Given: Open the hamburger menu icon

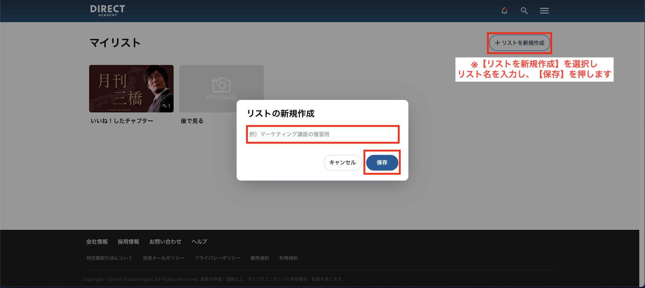Looking at the screenshot, I should [544, 11].
